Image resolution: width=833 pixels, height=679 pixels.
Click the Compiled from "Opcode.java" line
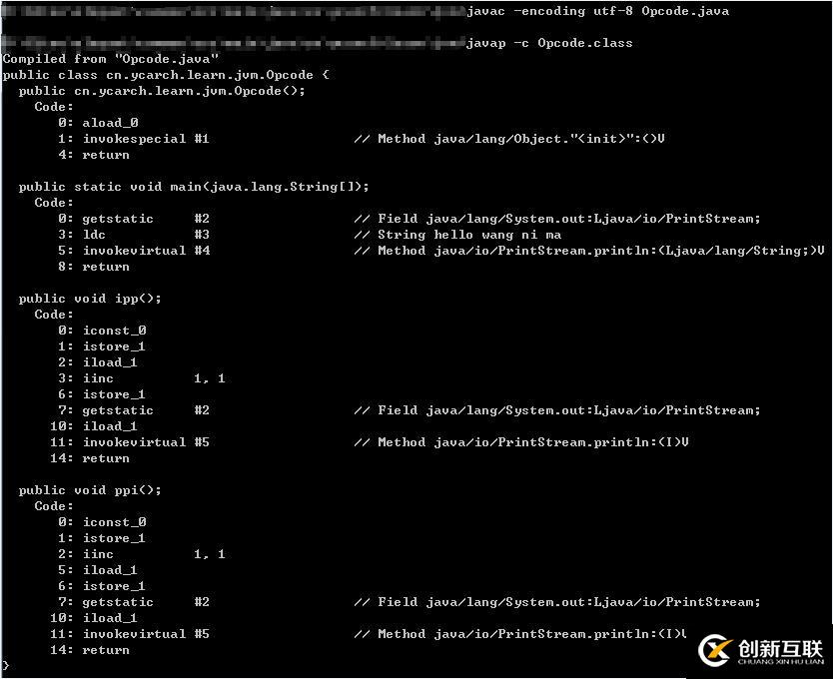coord(111,59)
